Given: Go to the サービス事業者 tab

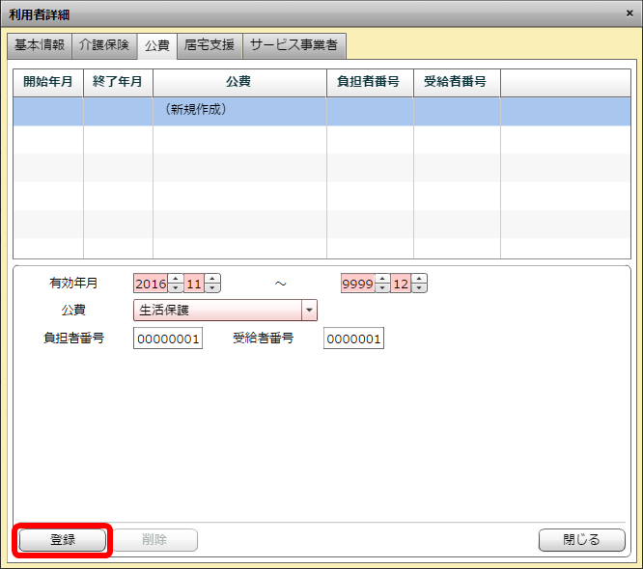Looking at the screenshot, I should [x=294, y=45].
